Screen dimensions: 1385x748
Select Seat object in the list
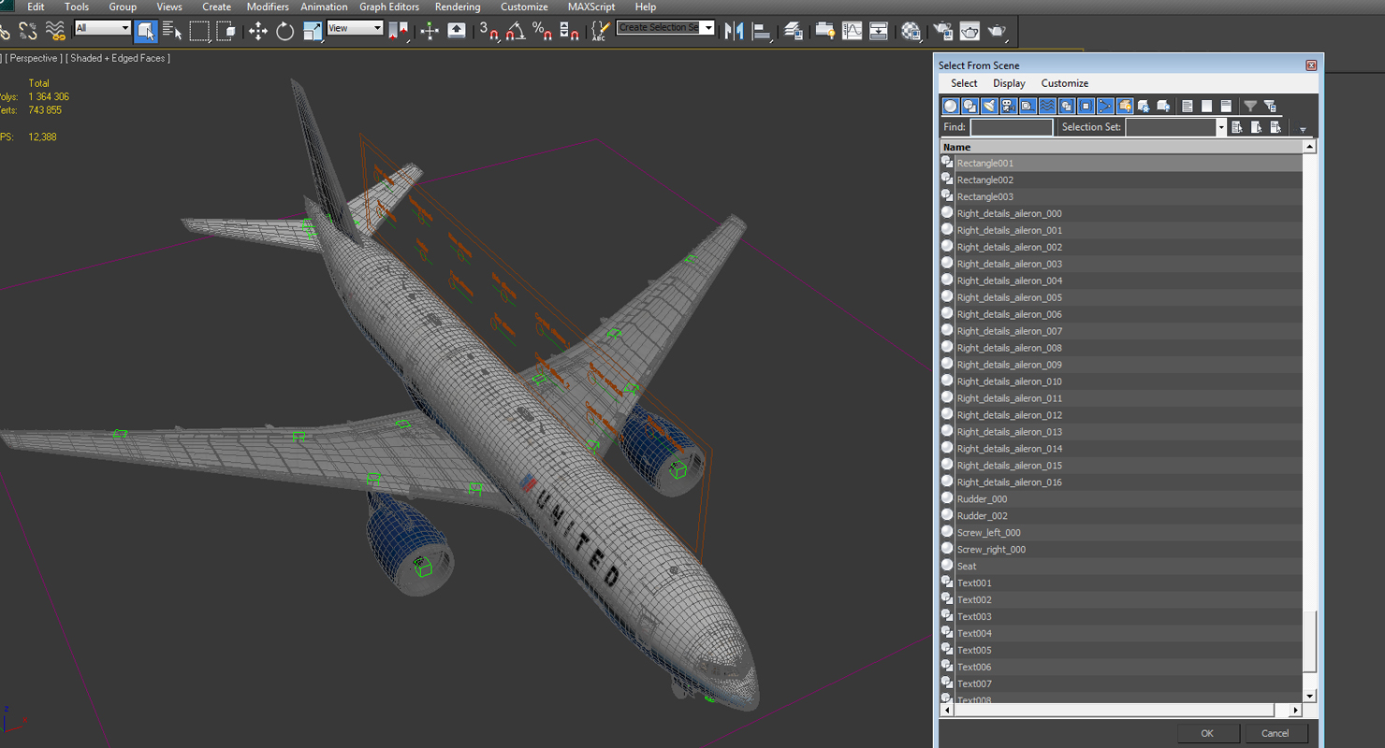point(1121,567)
